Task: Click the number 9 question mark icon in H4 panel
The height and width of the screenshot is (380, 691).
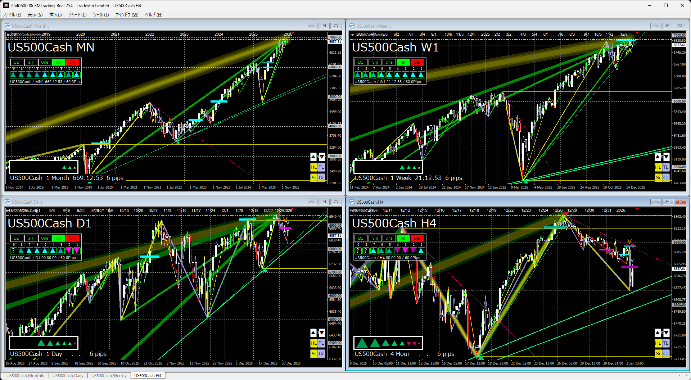Action: click(358, 251)
